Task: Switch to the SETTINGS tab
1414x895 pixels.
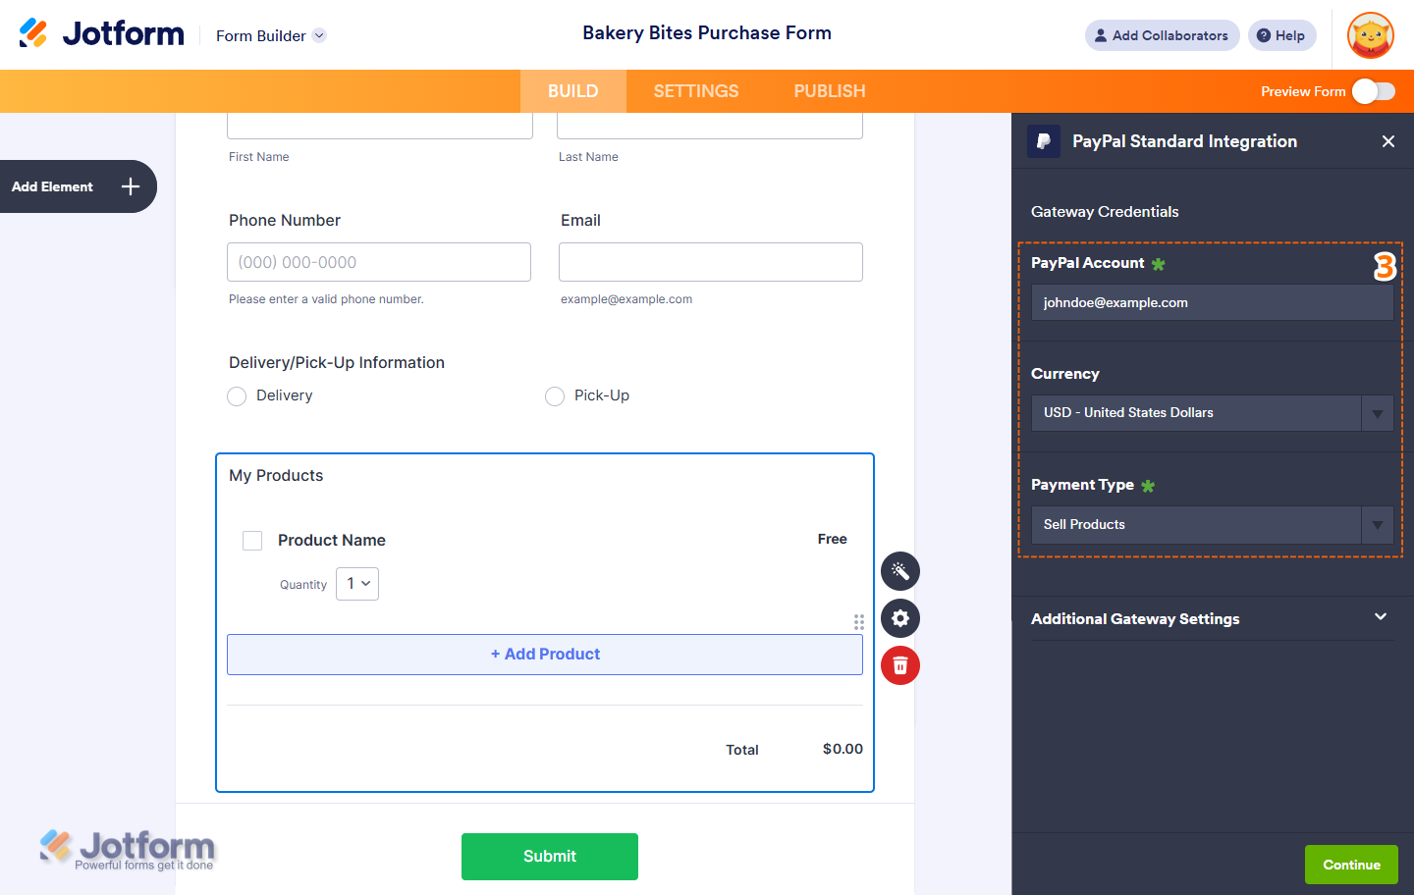Action: coord(695,90)
